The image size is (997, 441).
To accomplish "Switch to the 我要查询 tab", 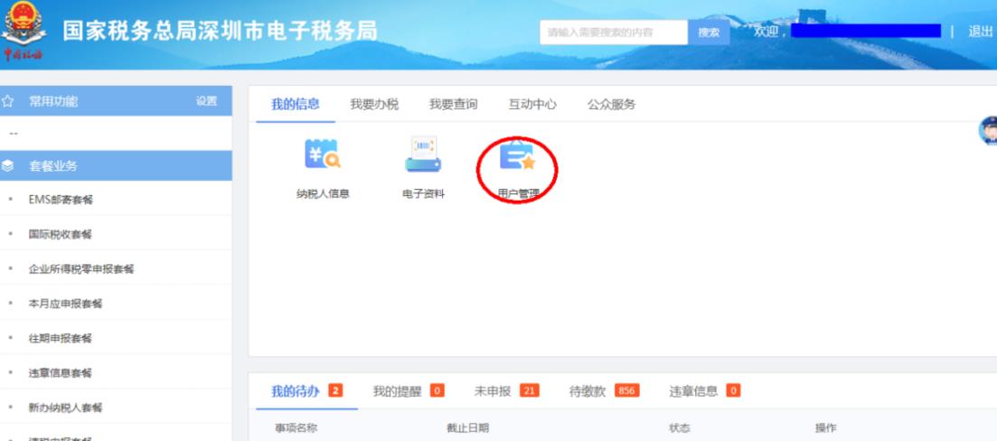I will pos(453,104).
